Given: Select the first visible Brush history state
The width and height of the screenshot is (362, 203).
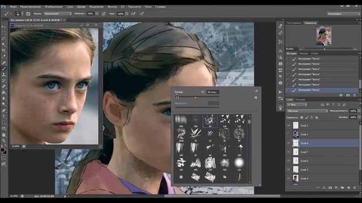Looking at the screenshot, I should (x=322, y=59).
